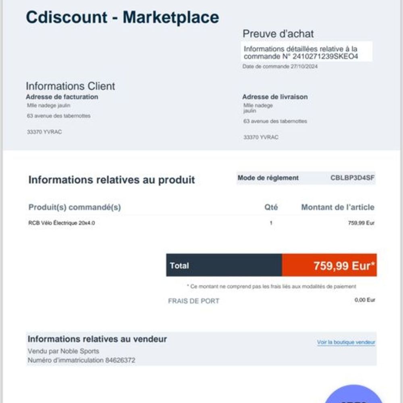Viewport: 403px width, 403px height.
Task: Click the Montant de l'article column header
Action: pyautogui.click(x=337, y=207)
